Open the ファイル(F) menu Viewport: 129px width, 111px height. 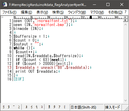click(x=9, y=12)
